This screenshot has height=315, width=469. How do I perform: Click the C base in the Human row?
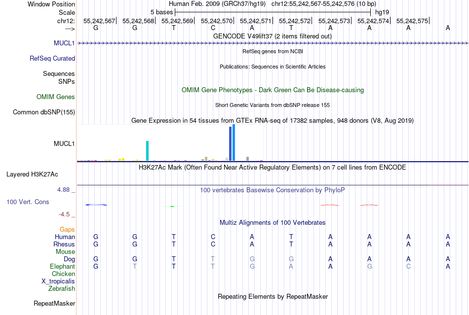click(x=213, y=237)
